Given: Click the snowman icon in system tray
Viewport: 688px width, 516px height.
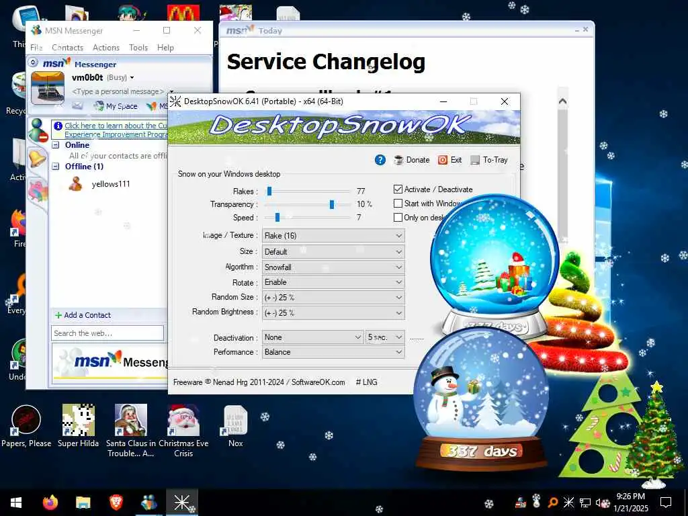Looking at the screenshot, I should [x=536, y=501].
